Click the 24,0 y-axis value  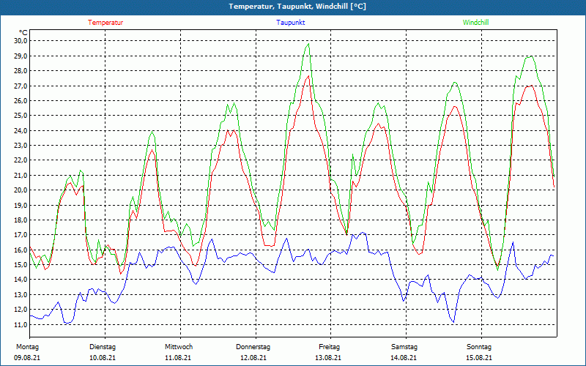(x=21, y=130)
